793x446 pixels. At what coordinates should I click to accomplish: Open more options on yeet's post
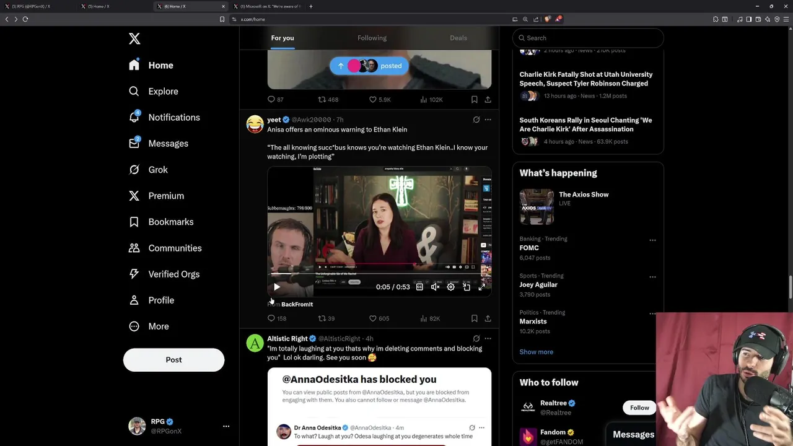tap(488, 120)
